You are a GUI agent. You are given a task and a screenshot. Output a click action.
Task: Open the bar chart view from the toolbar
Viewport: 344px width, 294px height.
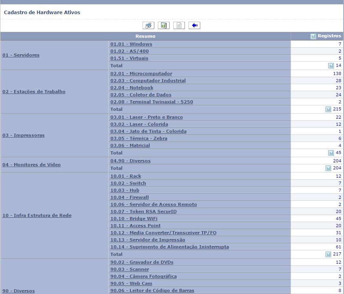[163, 26]
